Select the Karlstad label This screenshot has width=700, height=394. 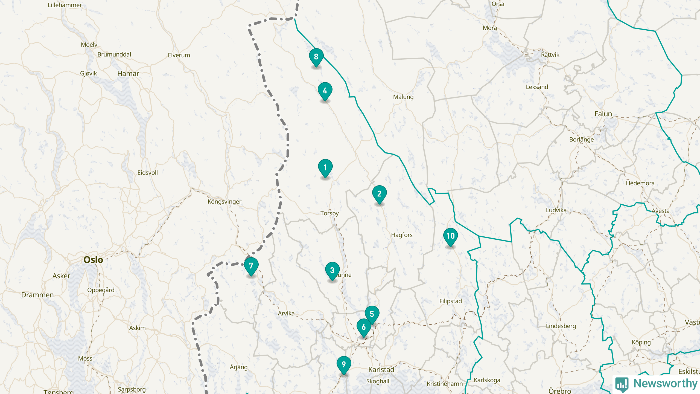(381, 370)
